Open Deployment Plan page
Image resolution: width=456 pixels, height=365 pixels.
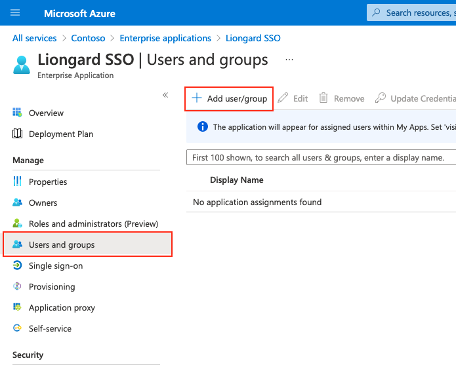click(61, 134)
